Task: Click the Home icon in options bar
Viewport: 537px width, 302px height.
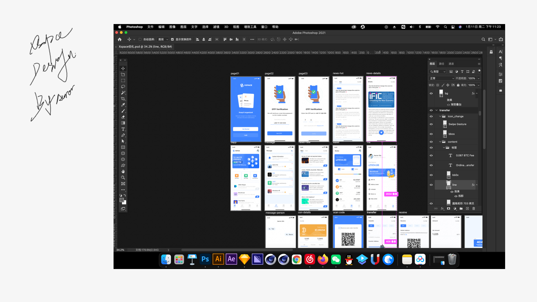Action: tap(120, 39)
